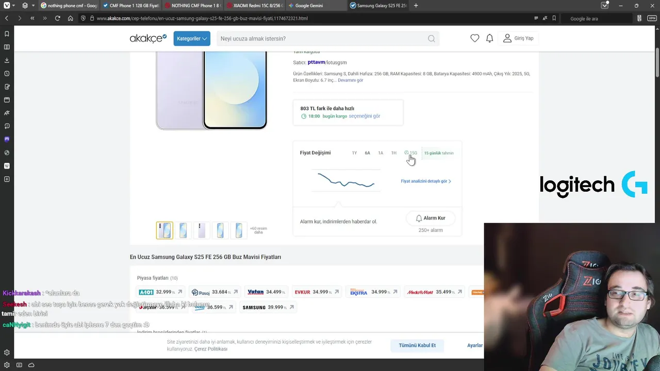
Task: Open Window panel in sidebar
Action: [7, 100]
